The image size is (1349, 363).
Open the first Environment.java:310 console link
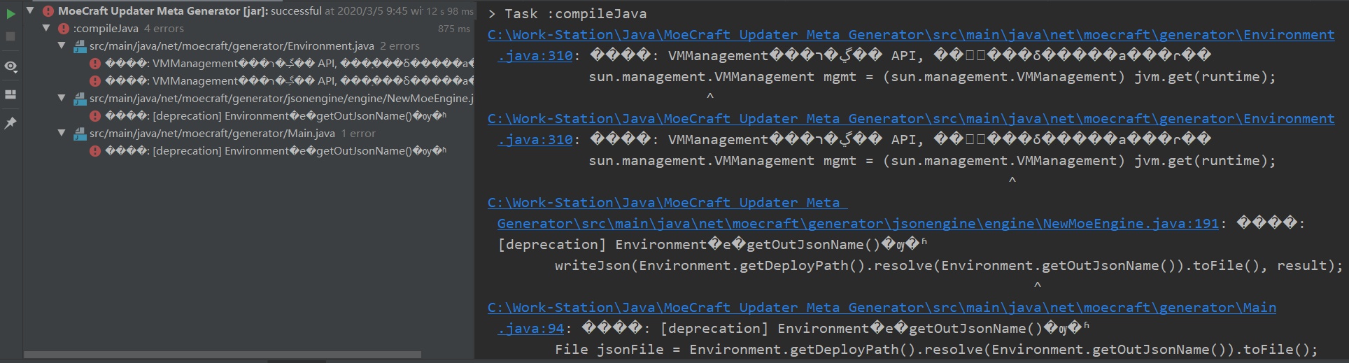(x=910, y=35)
